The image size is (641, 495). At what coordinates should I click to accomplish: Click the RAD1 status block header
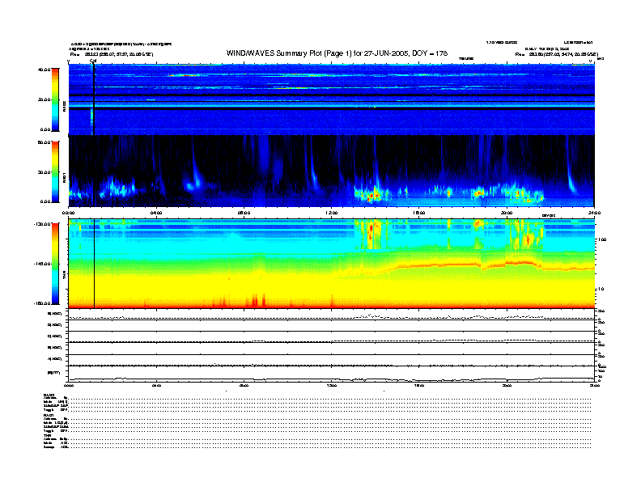(49, 416)
